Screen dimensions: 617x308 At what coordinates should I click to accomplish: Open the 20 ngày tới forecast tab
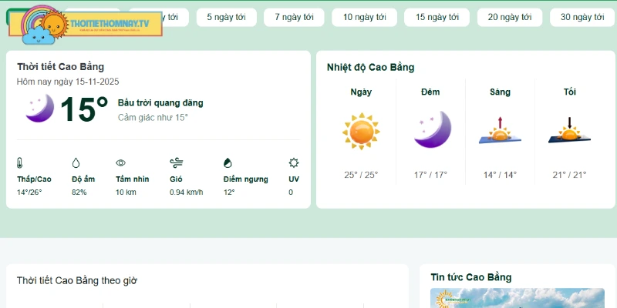(x=510, y=17)
